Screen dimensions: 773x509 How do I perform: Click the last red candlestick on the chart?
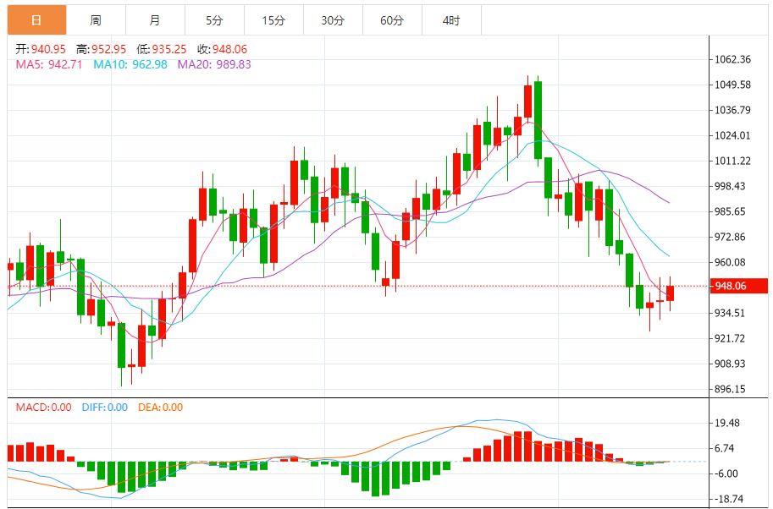point(670,293)
